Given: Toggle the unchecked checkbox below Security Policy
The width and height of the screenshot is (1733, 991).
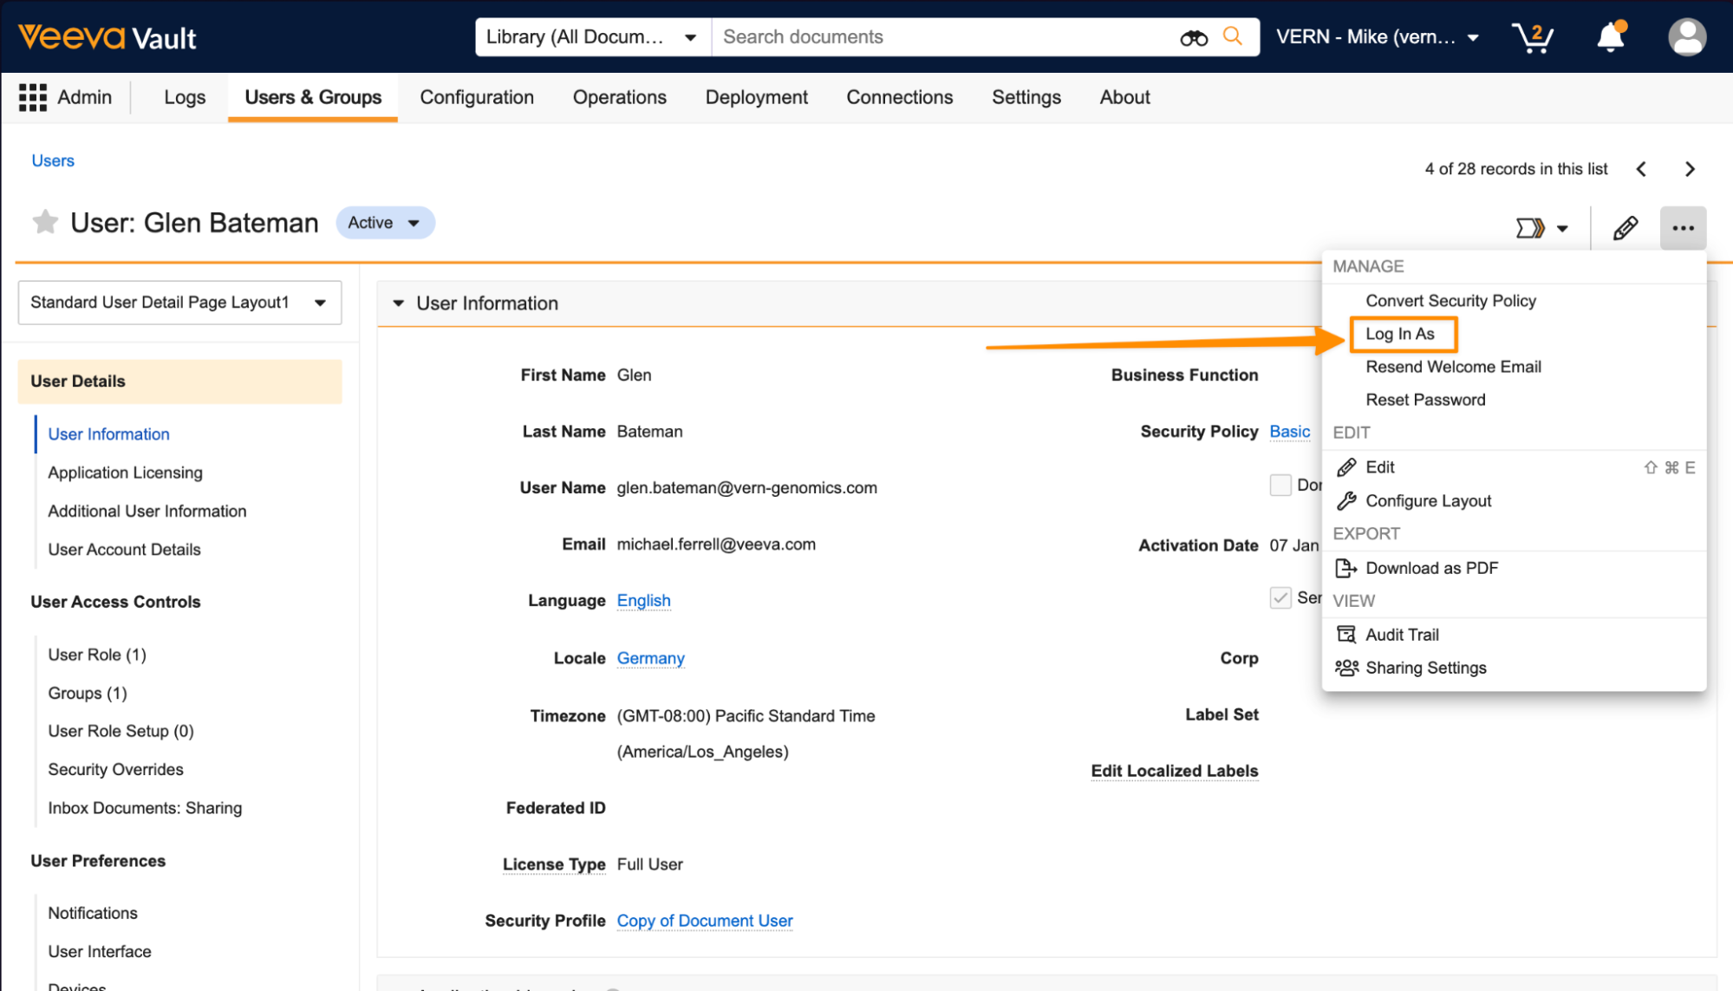Looking at the screenshot, I should click(1280, 485).
